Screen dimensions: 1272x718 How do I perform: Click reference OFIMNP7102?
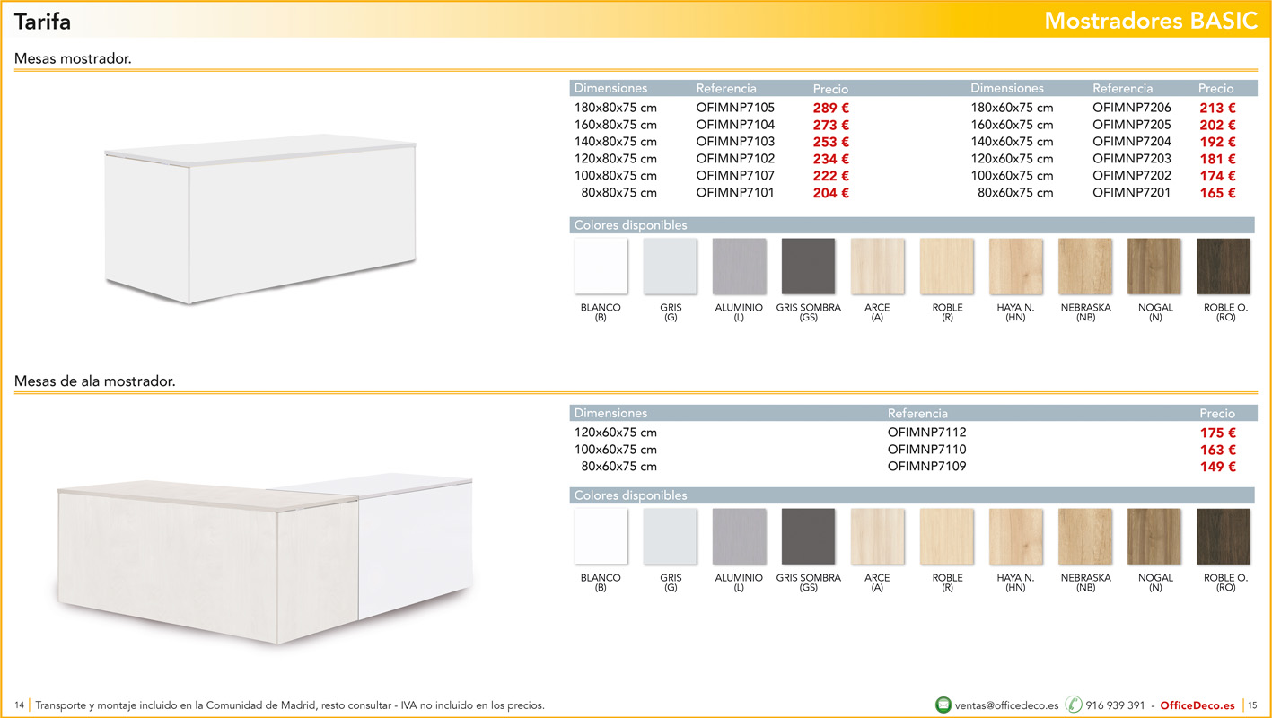(x=735, y=159)
